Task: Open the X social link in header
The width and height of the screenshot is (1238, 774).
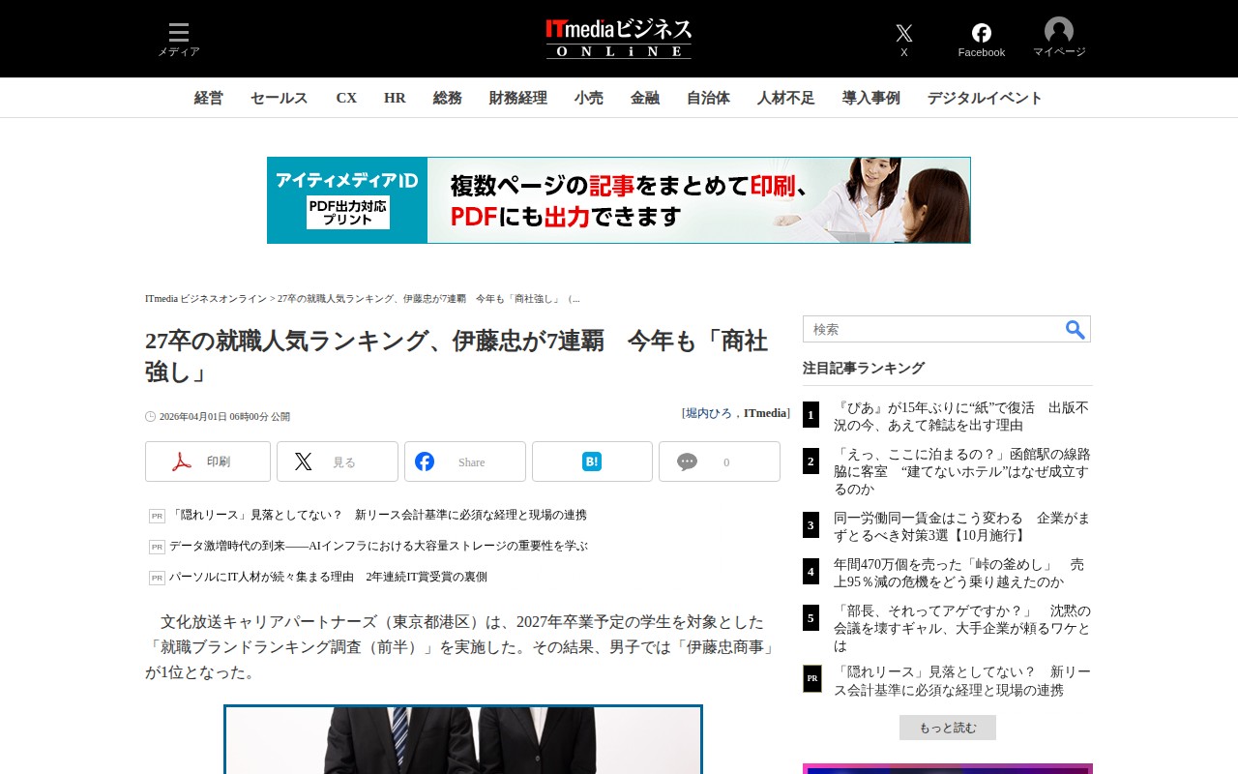Action: [904, 40]
